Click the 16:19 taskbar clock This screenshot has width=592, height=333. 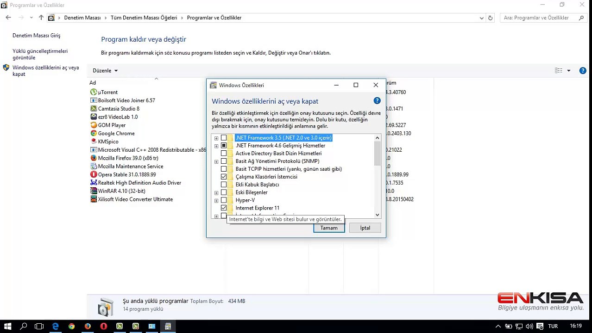pos(576,326)
